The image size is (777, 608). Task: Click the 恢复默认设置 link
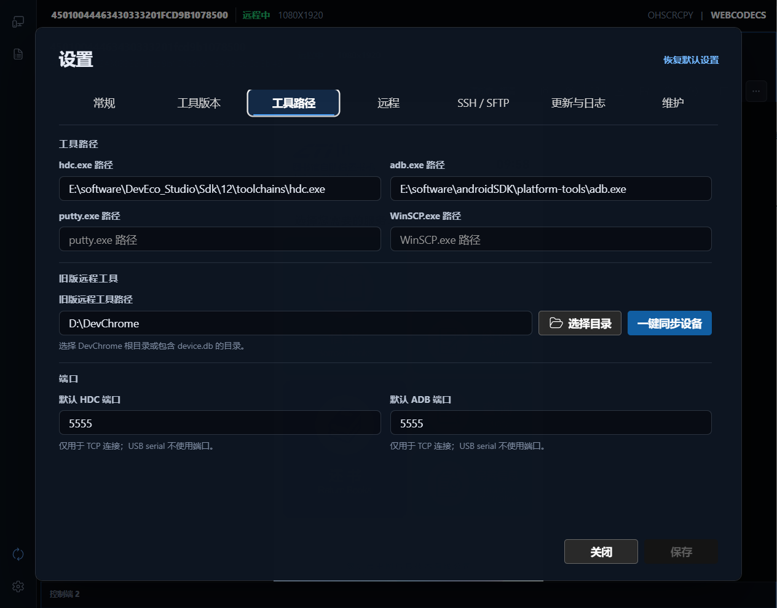click(691, 60)
